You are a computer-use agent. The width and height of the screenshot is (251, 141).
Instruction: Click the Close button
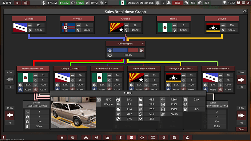tap(241, 129)
